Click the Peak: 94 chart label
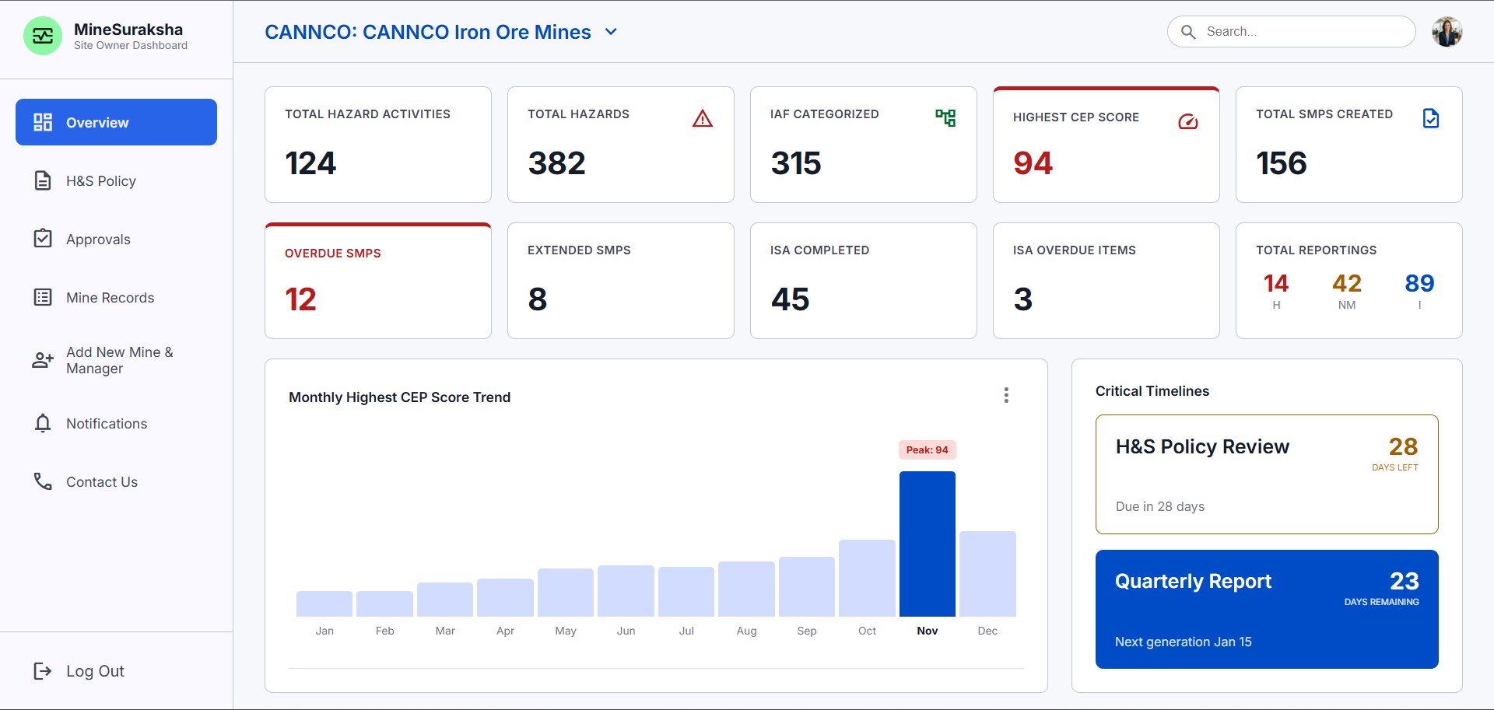The height and width of the screenshot is (710, 1494). coord(927,449)
